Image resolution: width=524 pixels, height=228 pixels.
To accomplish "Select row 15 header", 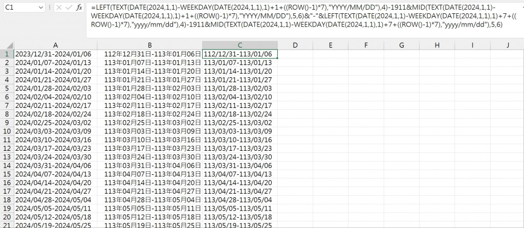I will pos(7,174).
